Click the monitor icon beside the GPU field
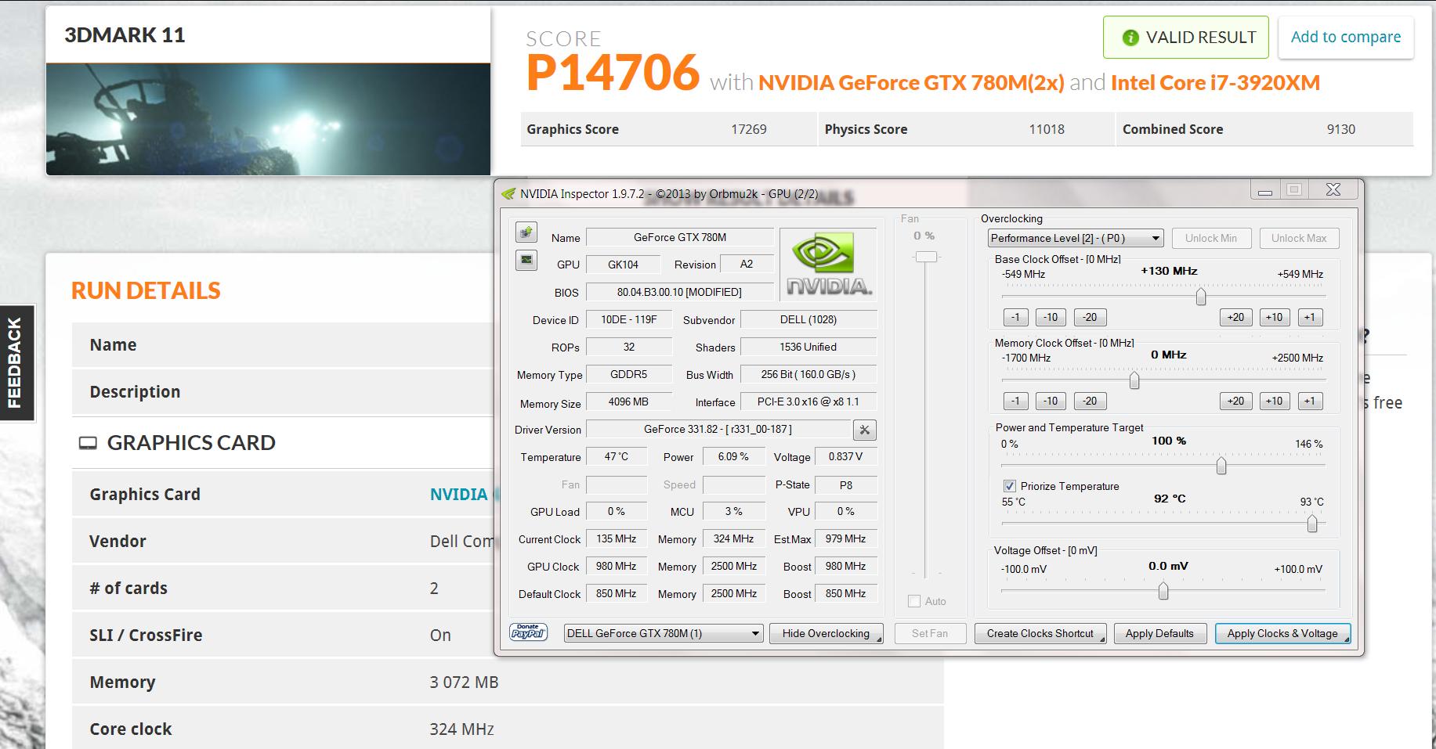The height and width of the screenshot is (749, 1436). click(x=526, y=260)
